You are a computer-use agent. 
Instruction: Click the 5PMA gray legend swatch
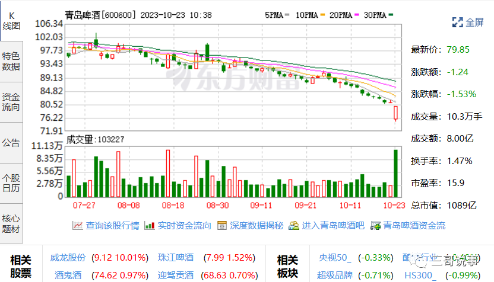click(x=287, y=15)
